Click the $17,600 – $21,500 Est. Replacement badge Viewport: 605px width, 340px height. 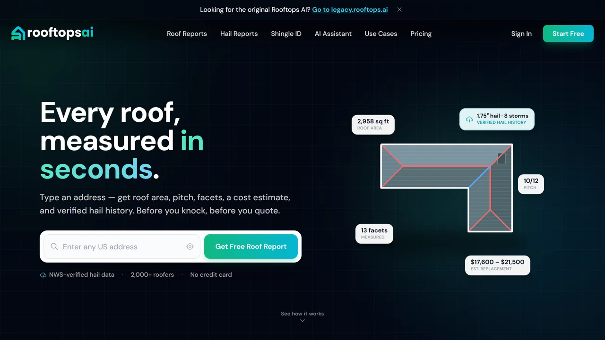pos(498,265)
